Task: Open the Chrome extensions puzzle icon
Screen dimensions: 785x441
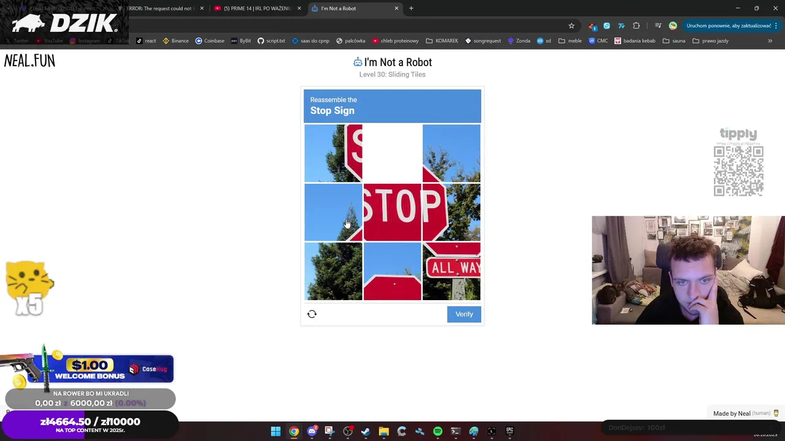Action: click(636, 26)
